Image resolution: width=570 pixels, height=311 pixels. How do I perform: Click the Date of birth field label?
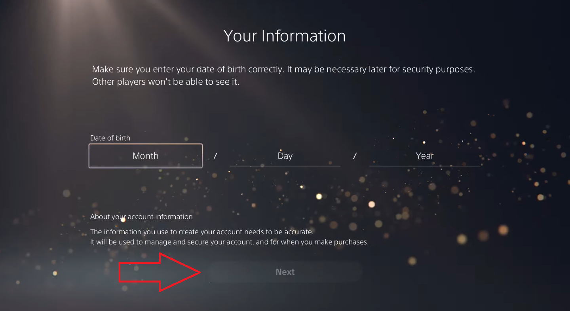click(110, 138)
